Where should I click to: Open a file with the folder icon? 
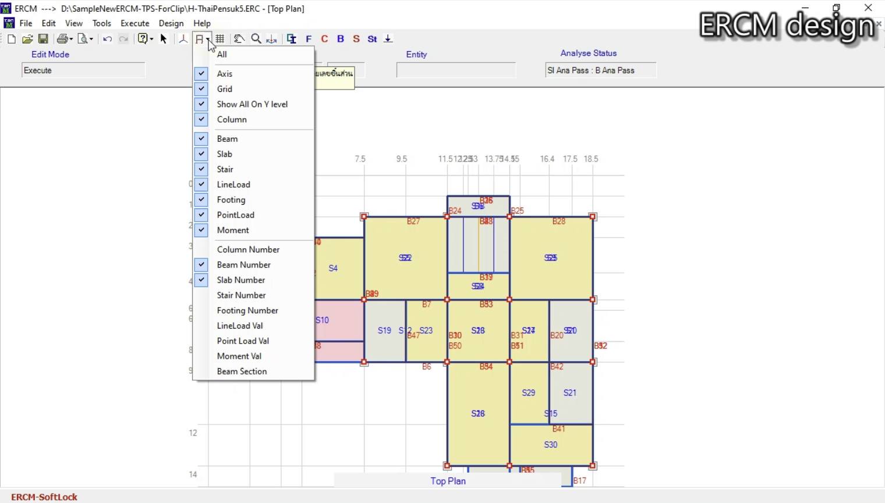pyautogui.click(x=27, y=39)
